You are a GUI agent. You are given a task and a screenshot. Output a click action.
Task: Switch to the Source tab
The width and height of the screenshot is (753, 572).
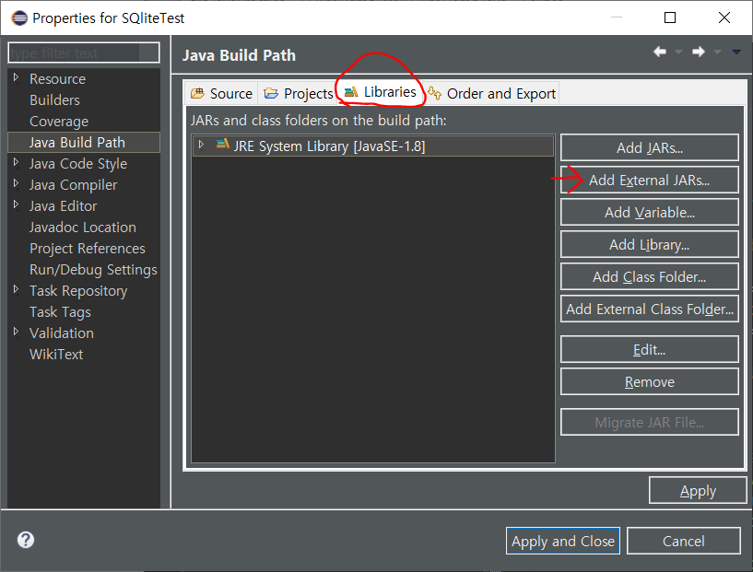[x=221, y=93]
